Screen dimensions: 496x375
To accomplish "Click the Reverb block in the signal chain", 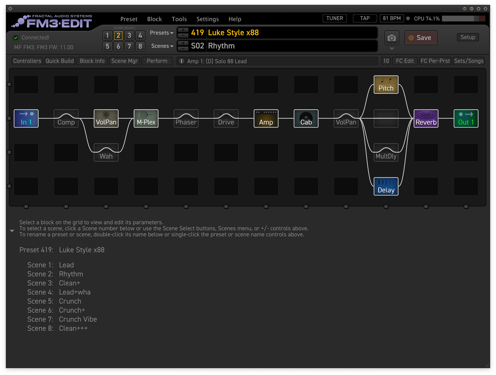I will [x=426, y=118].
